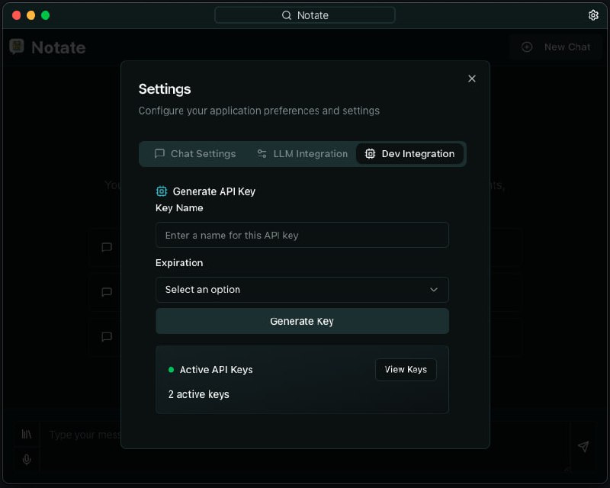Switch to the Chat Settings tab
The height and width of the screenshot is (488, 610).
coord(195,153)
